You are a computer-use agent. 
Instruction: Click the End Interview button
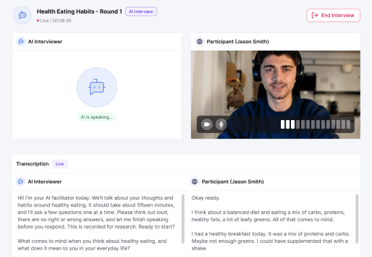pyautogui.click(x=334, y=16)
